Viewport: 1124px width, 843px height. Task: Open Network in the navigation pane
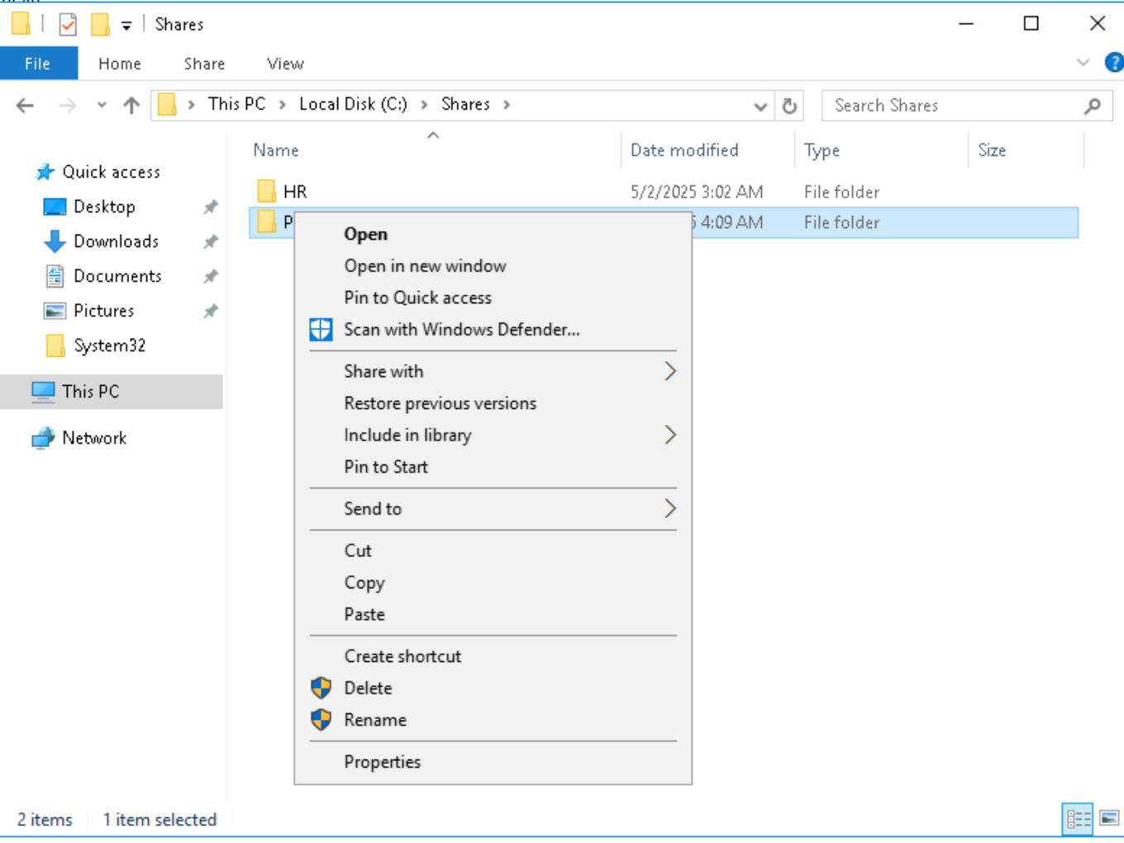point(94,438)
